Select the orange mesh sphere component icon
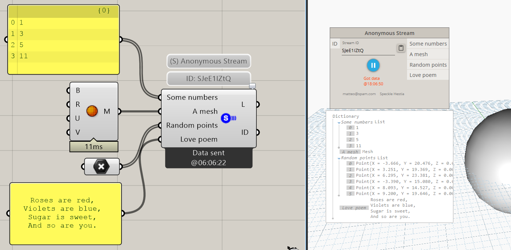Screen dimensions: 511x250 92,111
